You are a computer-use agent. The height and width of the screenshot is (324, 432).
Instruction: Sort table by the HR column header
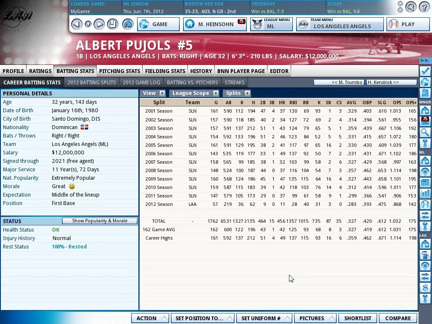pos(282,103)
